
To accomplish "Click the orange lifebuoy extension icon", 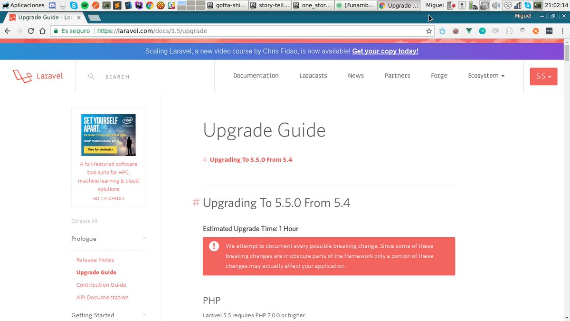I will click(x=536, y=31).
